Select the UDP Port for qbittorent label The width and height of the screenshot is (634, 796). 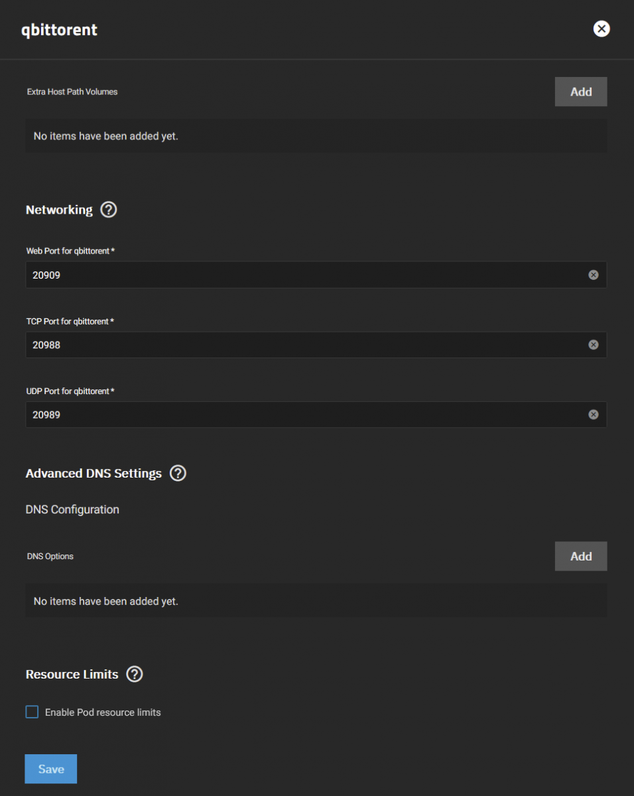click(70, 391)
